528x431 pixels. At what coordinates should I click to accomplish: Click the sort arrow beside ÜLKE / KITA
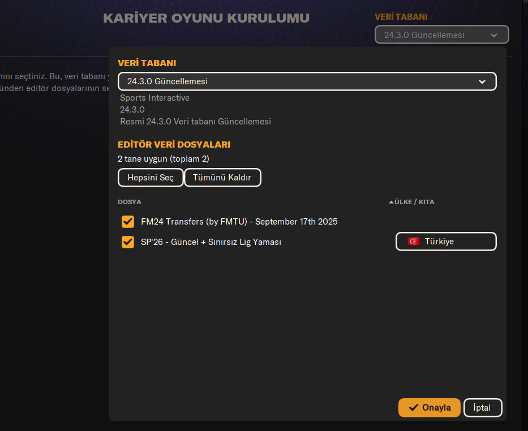point(391,202)
